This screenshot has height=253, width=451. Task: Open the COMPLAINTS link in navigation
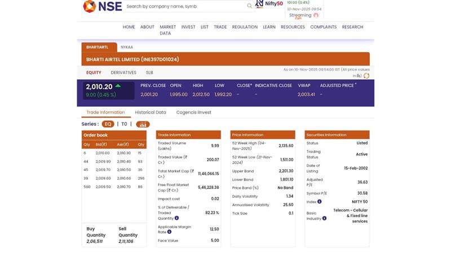coord(323,27)
